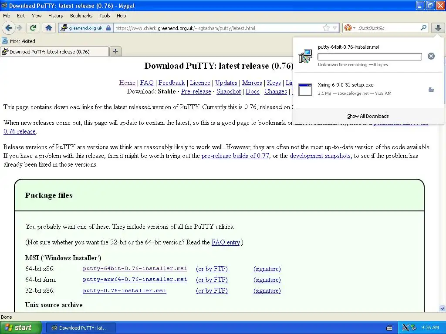Screen dimensions: 446x334
Task: Open a new tab with plus button
Action: pos(115,51)
